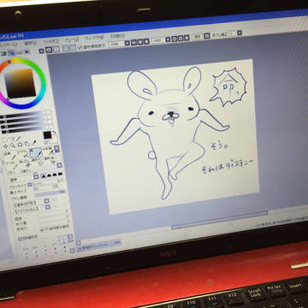The width and height of the screenshot is (308, 308).
Task: Open the 選択(S) menu
Action: (31, 44)
